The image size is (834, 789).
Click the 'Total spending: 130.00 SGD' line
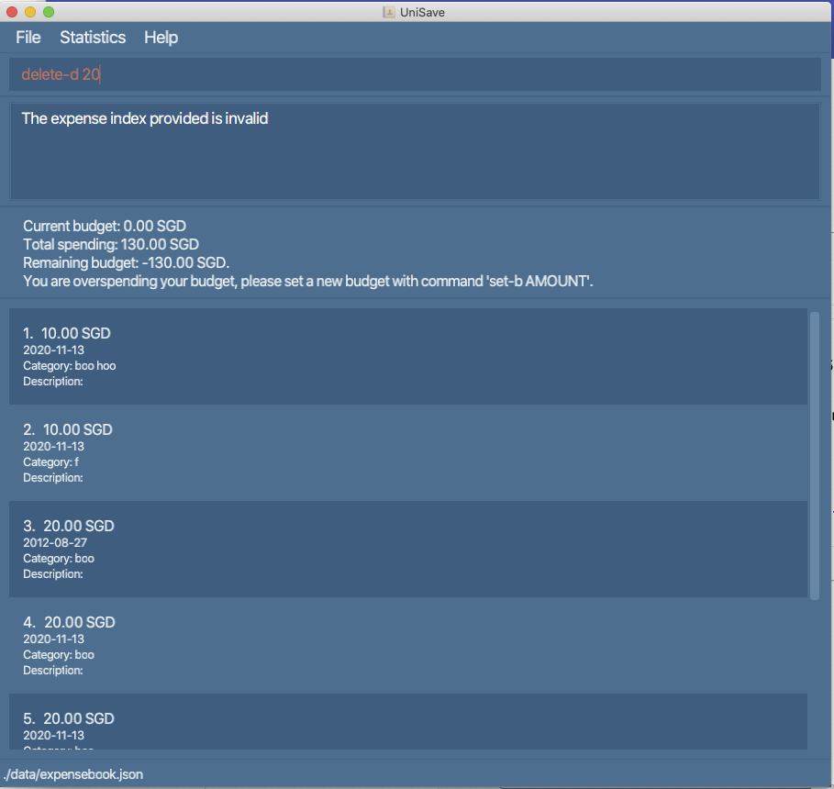click(x=111, y=244)
